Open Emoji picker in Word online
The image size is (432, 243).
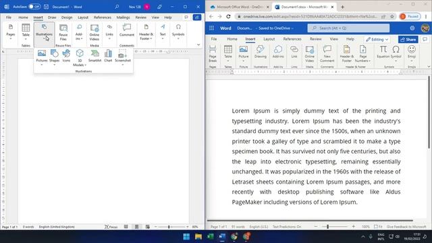pyautogui.click(x=412, y=53)
